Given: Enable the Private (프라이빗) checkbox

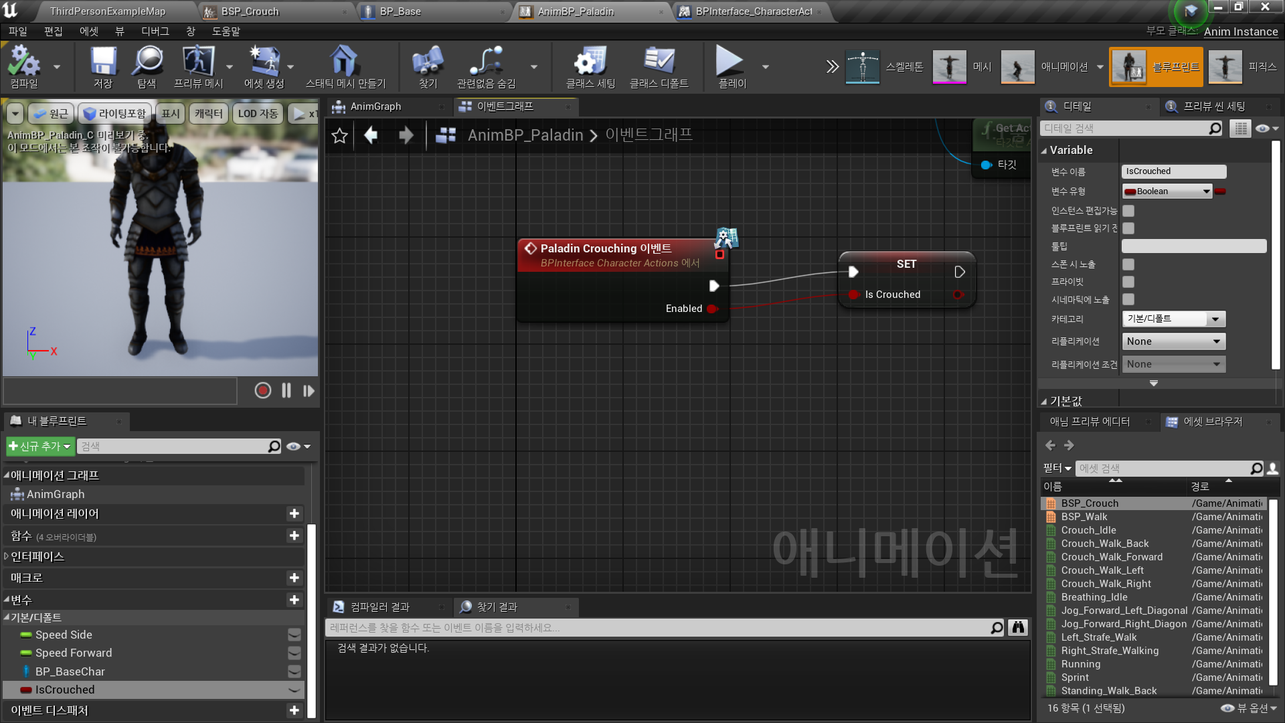Looking at the screenshot, I should pyautogui.click(x=1128, y=282).
